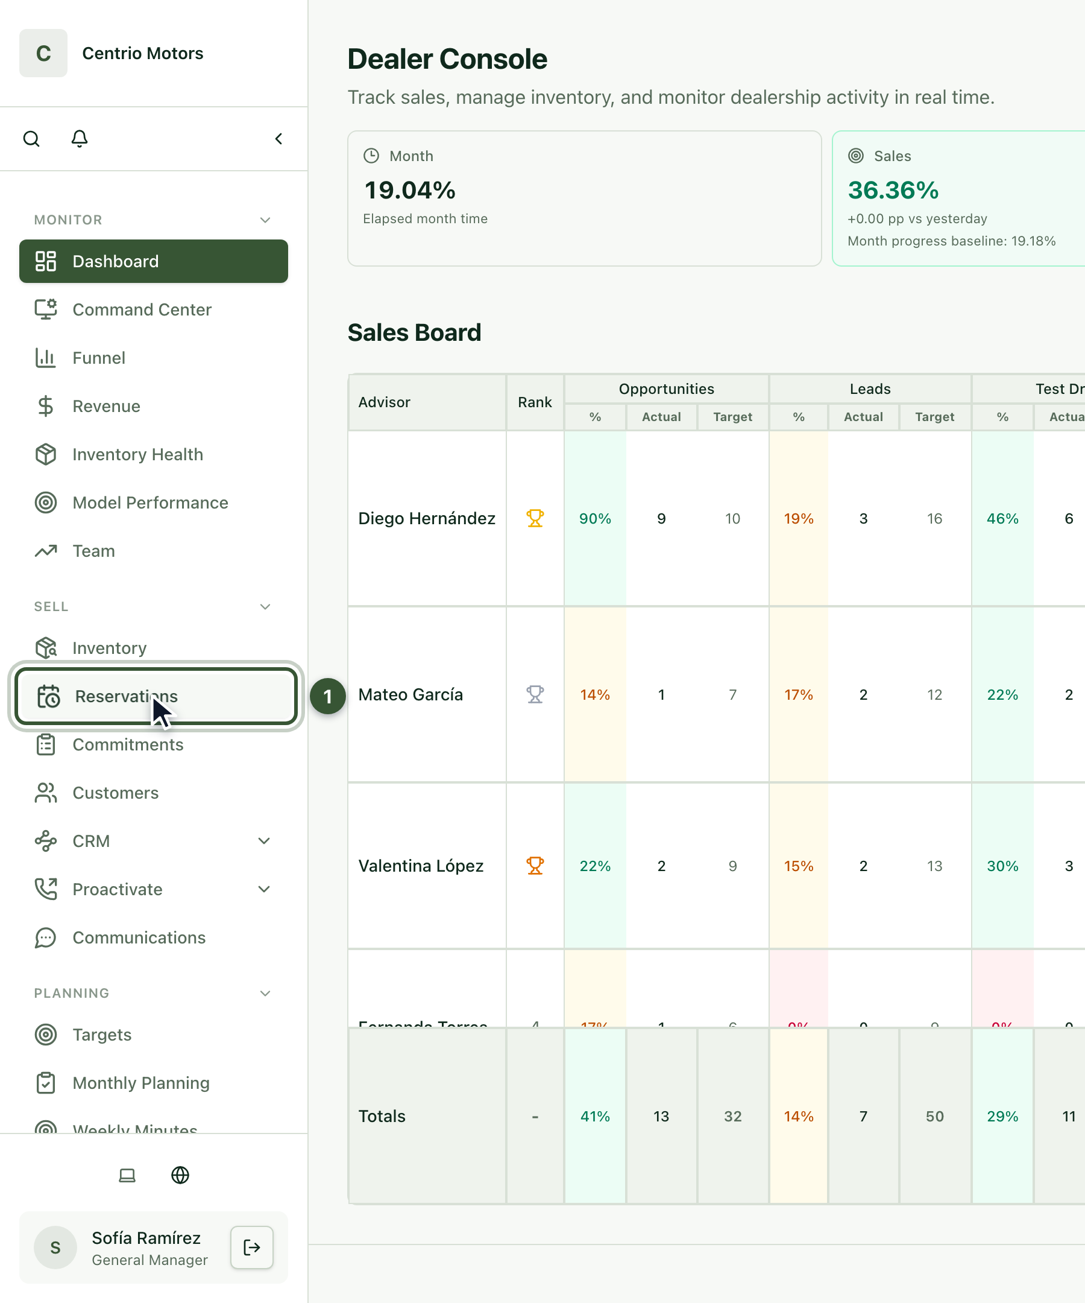Screen dimensions: 1085x1303
Task: Open the Funnel page
Action: (154, 358)
